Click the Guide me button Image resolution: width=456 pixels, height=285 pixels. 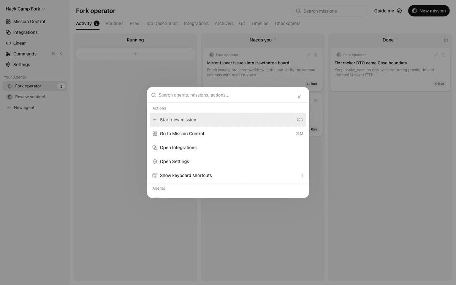coord(388,11)
